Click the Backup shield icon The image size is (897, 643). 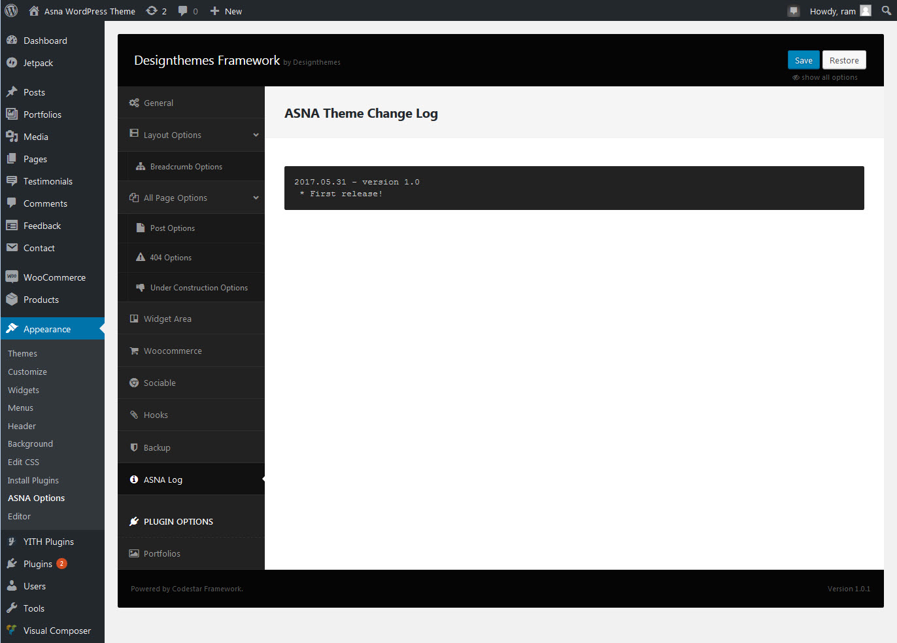pyautogui.click(x=134, y=447)
